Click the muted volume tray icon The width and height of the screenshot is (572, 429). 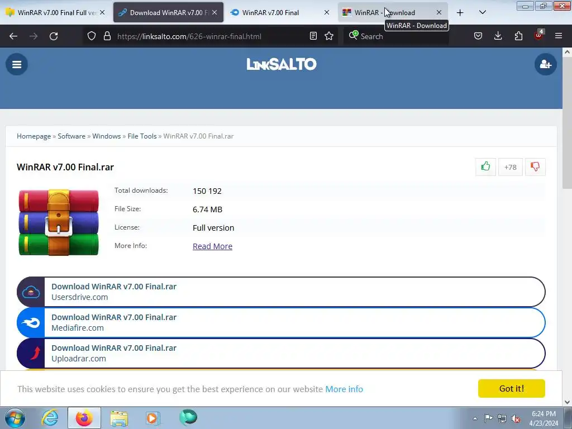tap(516, 418)
